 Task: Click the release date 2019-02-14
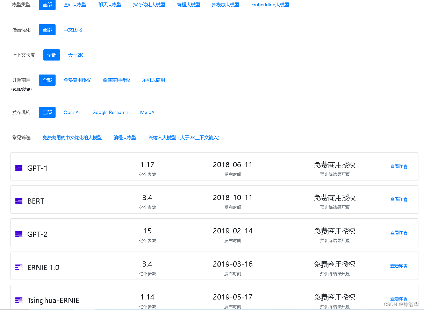click(x=233, y=231)
